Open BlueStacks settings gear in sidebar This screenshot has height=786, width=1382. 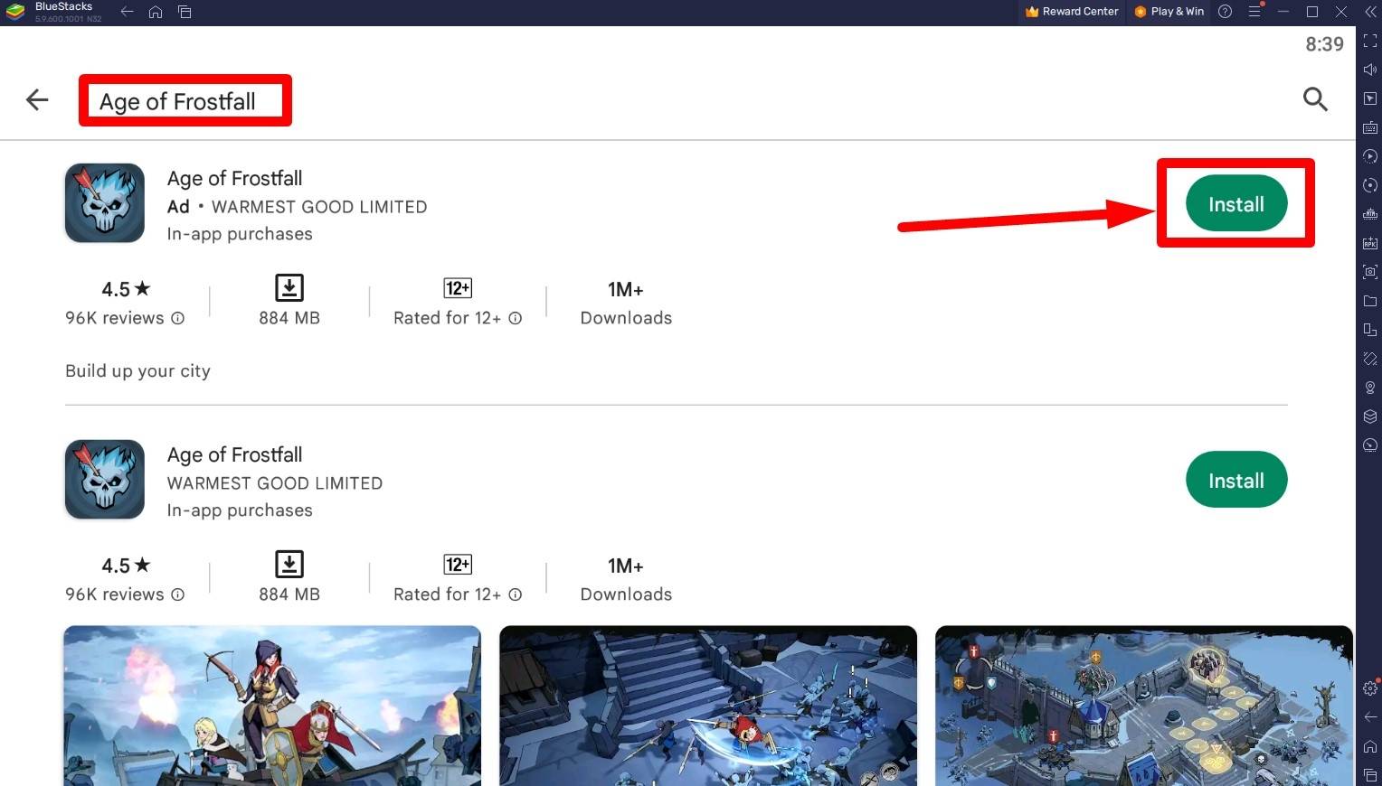point(1370,688)
